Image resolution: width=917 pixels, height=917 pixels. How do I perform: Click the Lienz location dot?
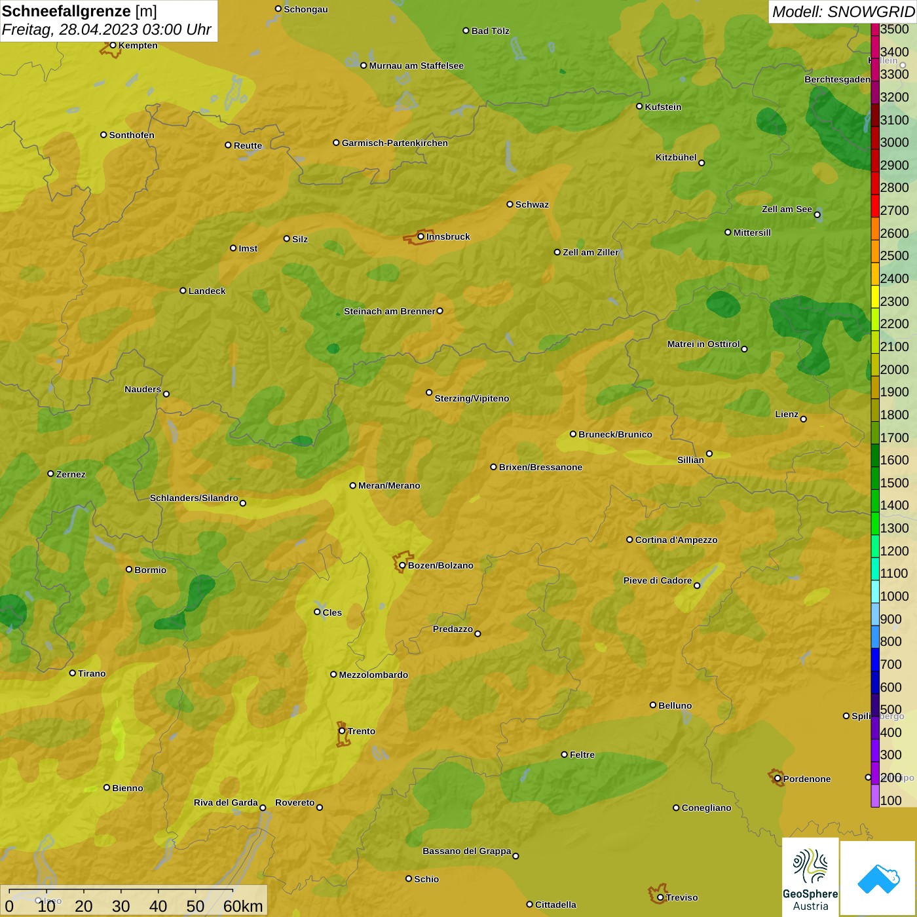click(804, 419)
